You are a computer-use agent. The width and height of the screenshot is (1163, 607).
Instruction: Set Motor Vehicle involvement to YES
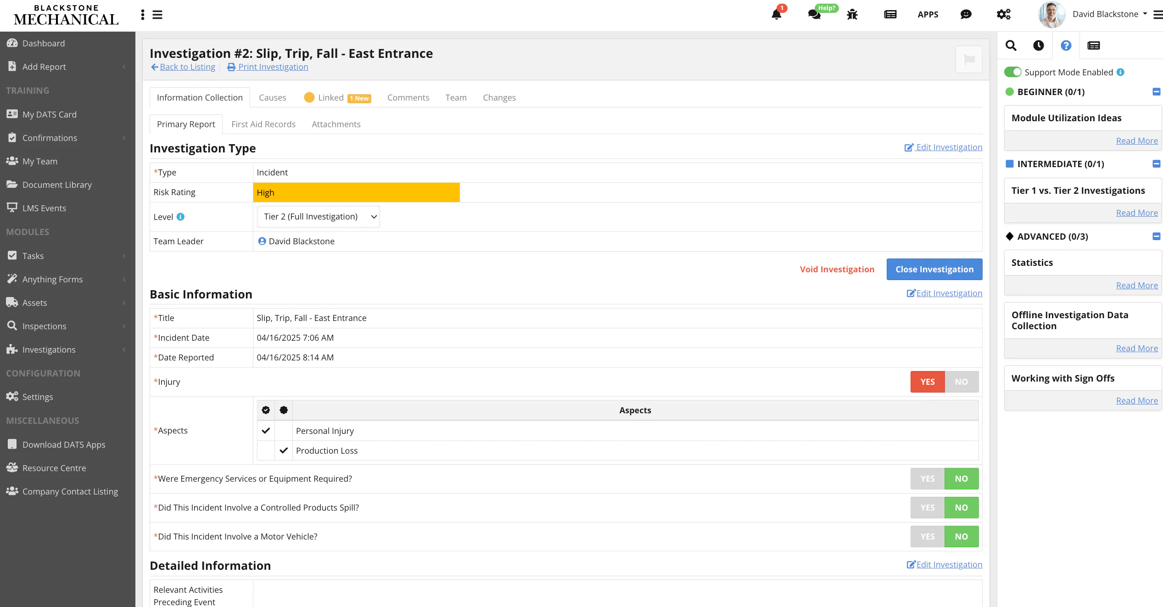point(928,536)
